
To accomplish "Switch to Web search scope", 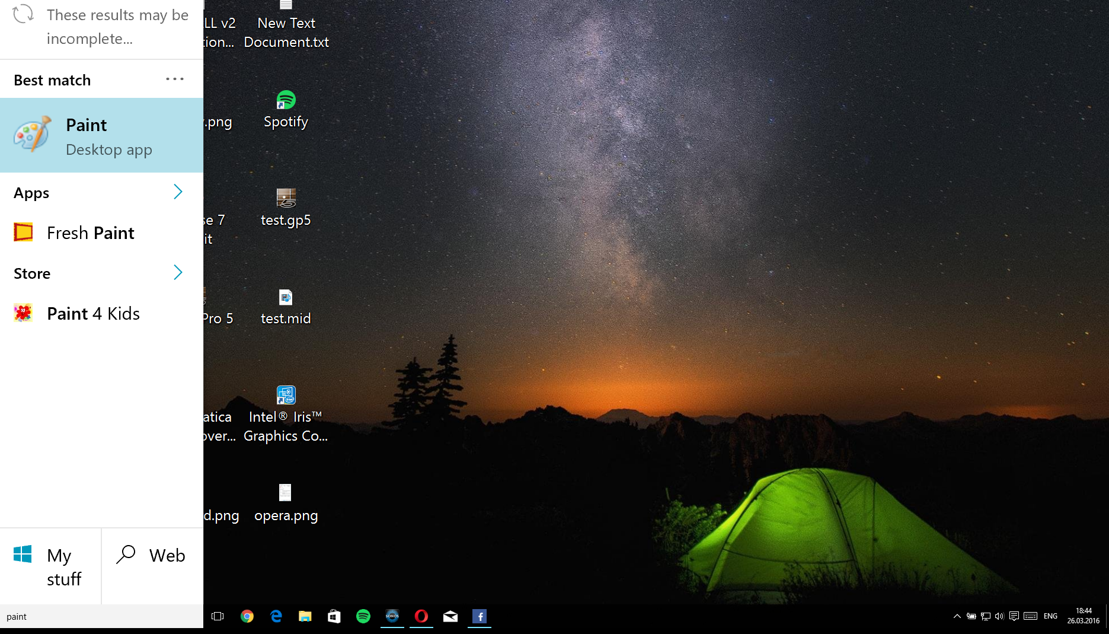I will point(152,566).
